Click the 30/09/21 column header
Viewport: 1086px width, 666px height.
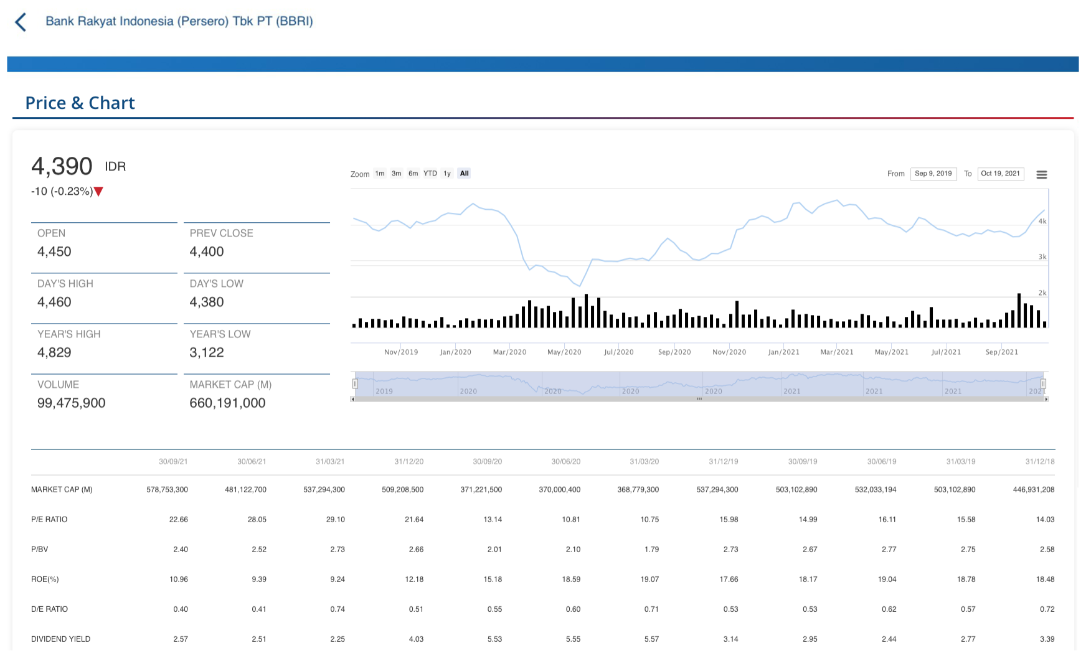(x=173, y=462)
